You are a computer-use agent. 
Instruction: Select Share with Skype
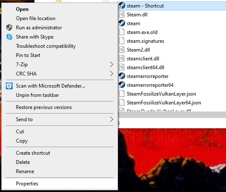pyautogui.click(x=60, y=37)
